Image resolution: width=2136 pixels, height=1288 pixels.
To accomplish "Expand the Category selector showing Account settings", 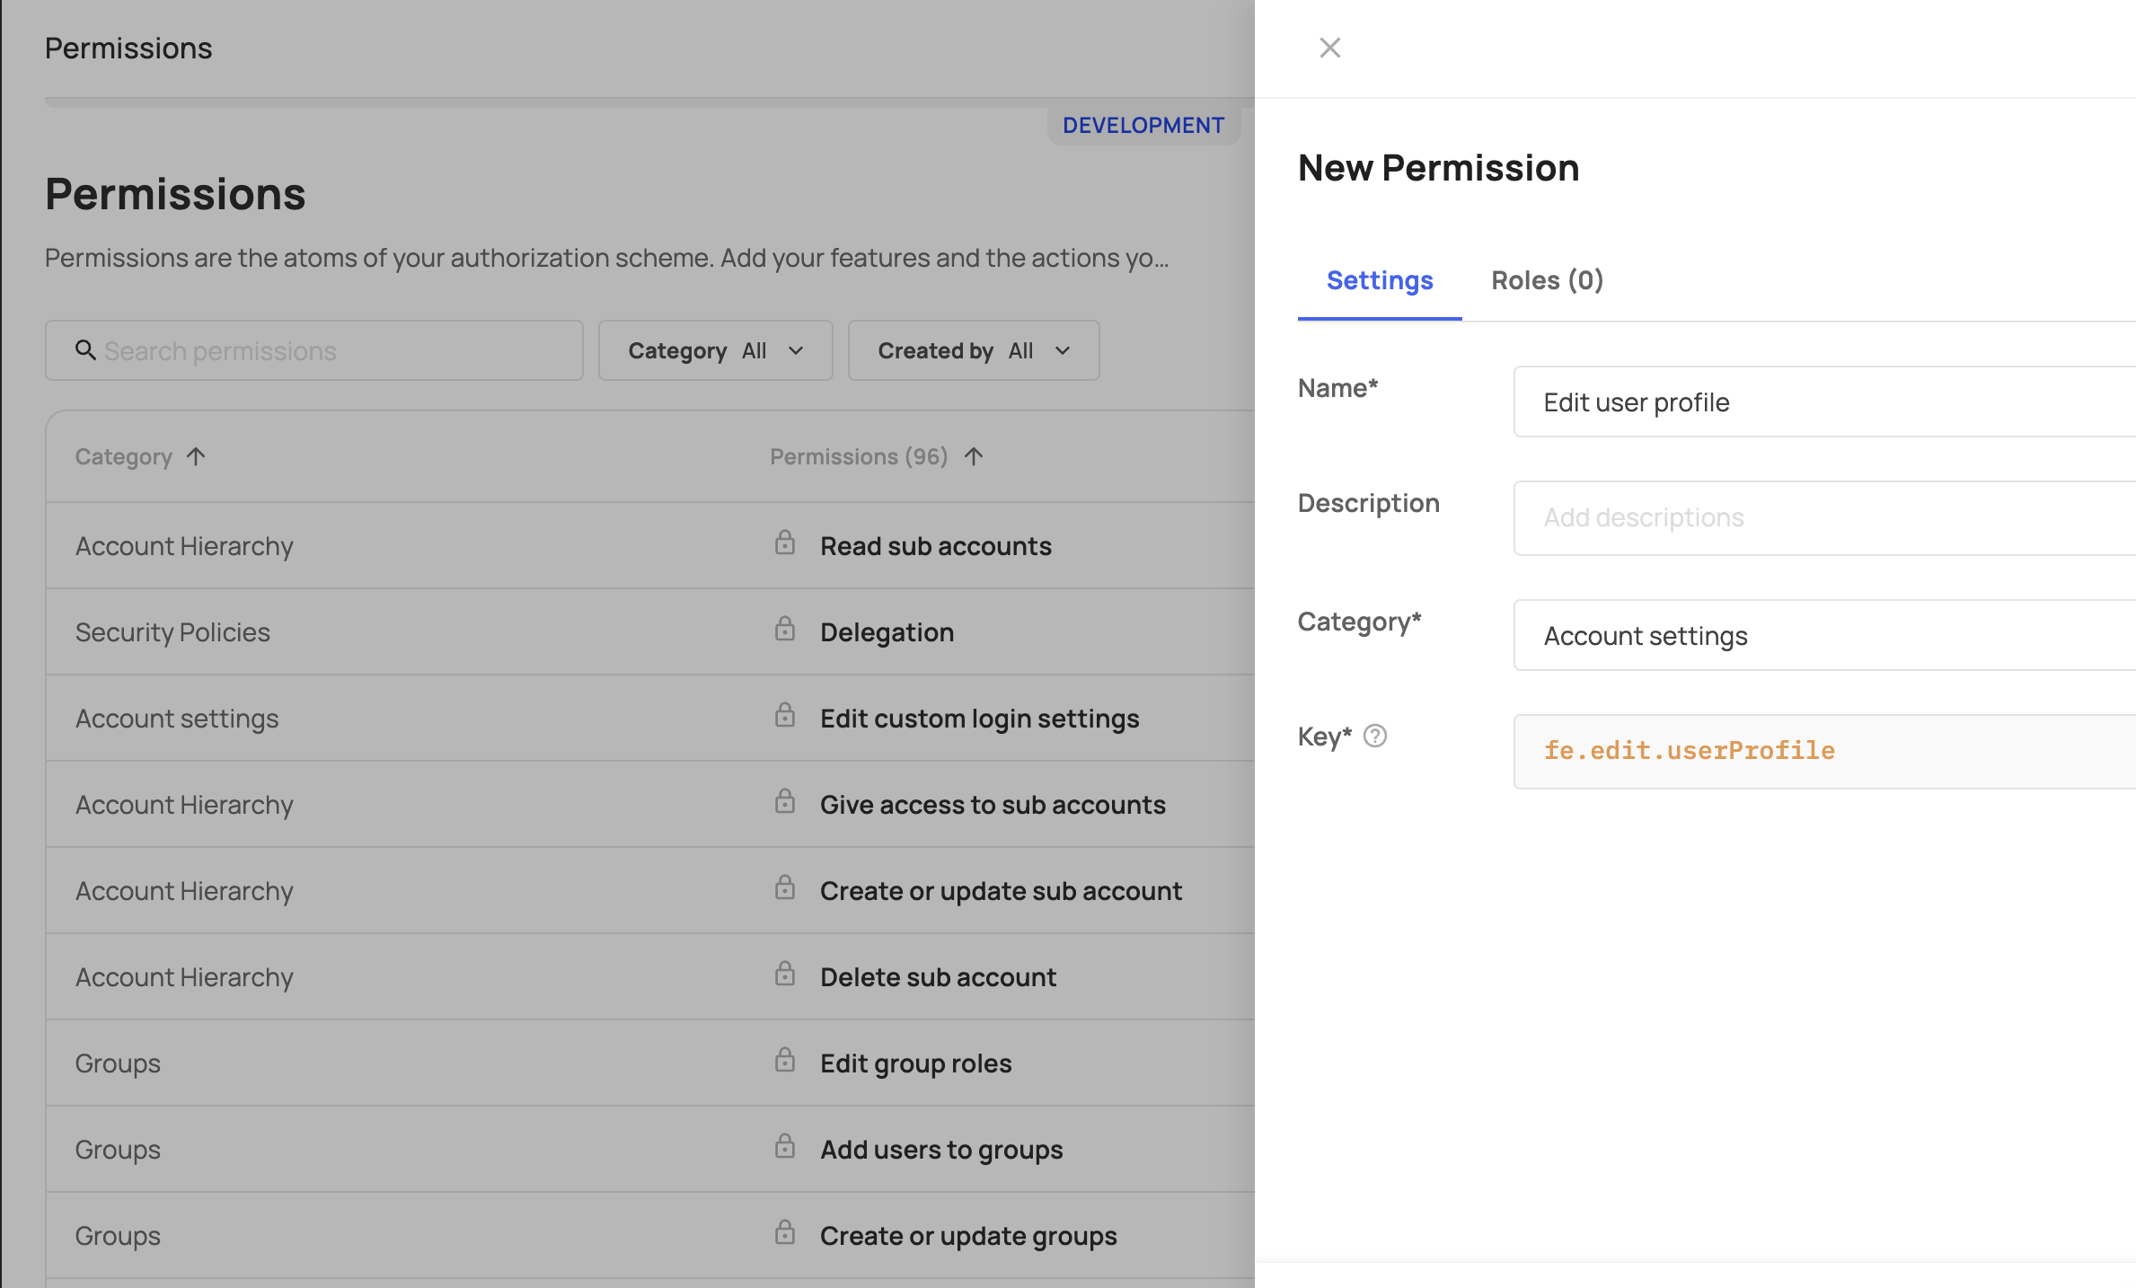I will 1823,635.
